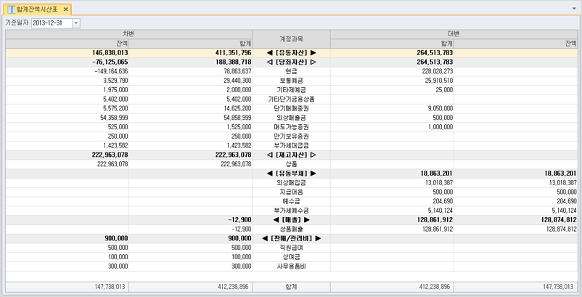This screenshot has height=297, width=582.
Task: Select the [재고자산] subgroup row
Action: (x=291, y=155)
